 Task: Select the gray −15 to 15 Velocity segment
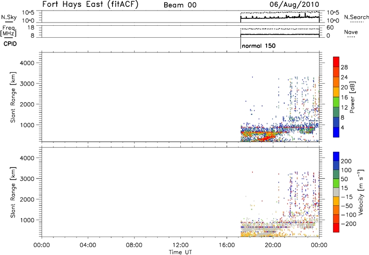click(336, 192)
